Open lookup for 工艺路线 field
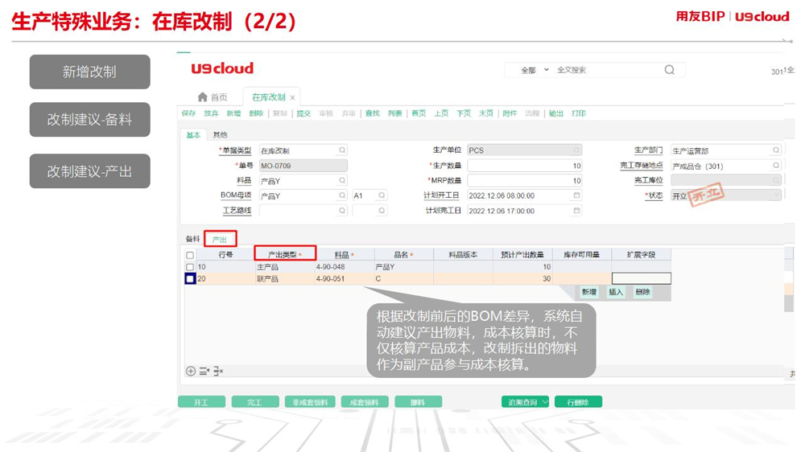 click(x=342, y=211)
